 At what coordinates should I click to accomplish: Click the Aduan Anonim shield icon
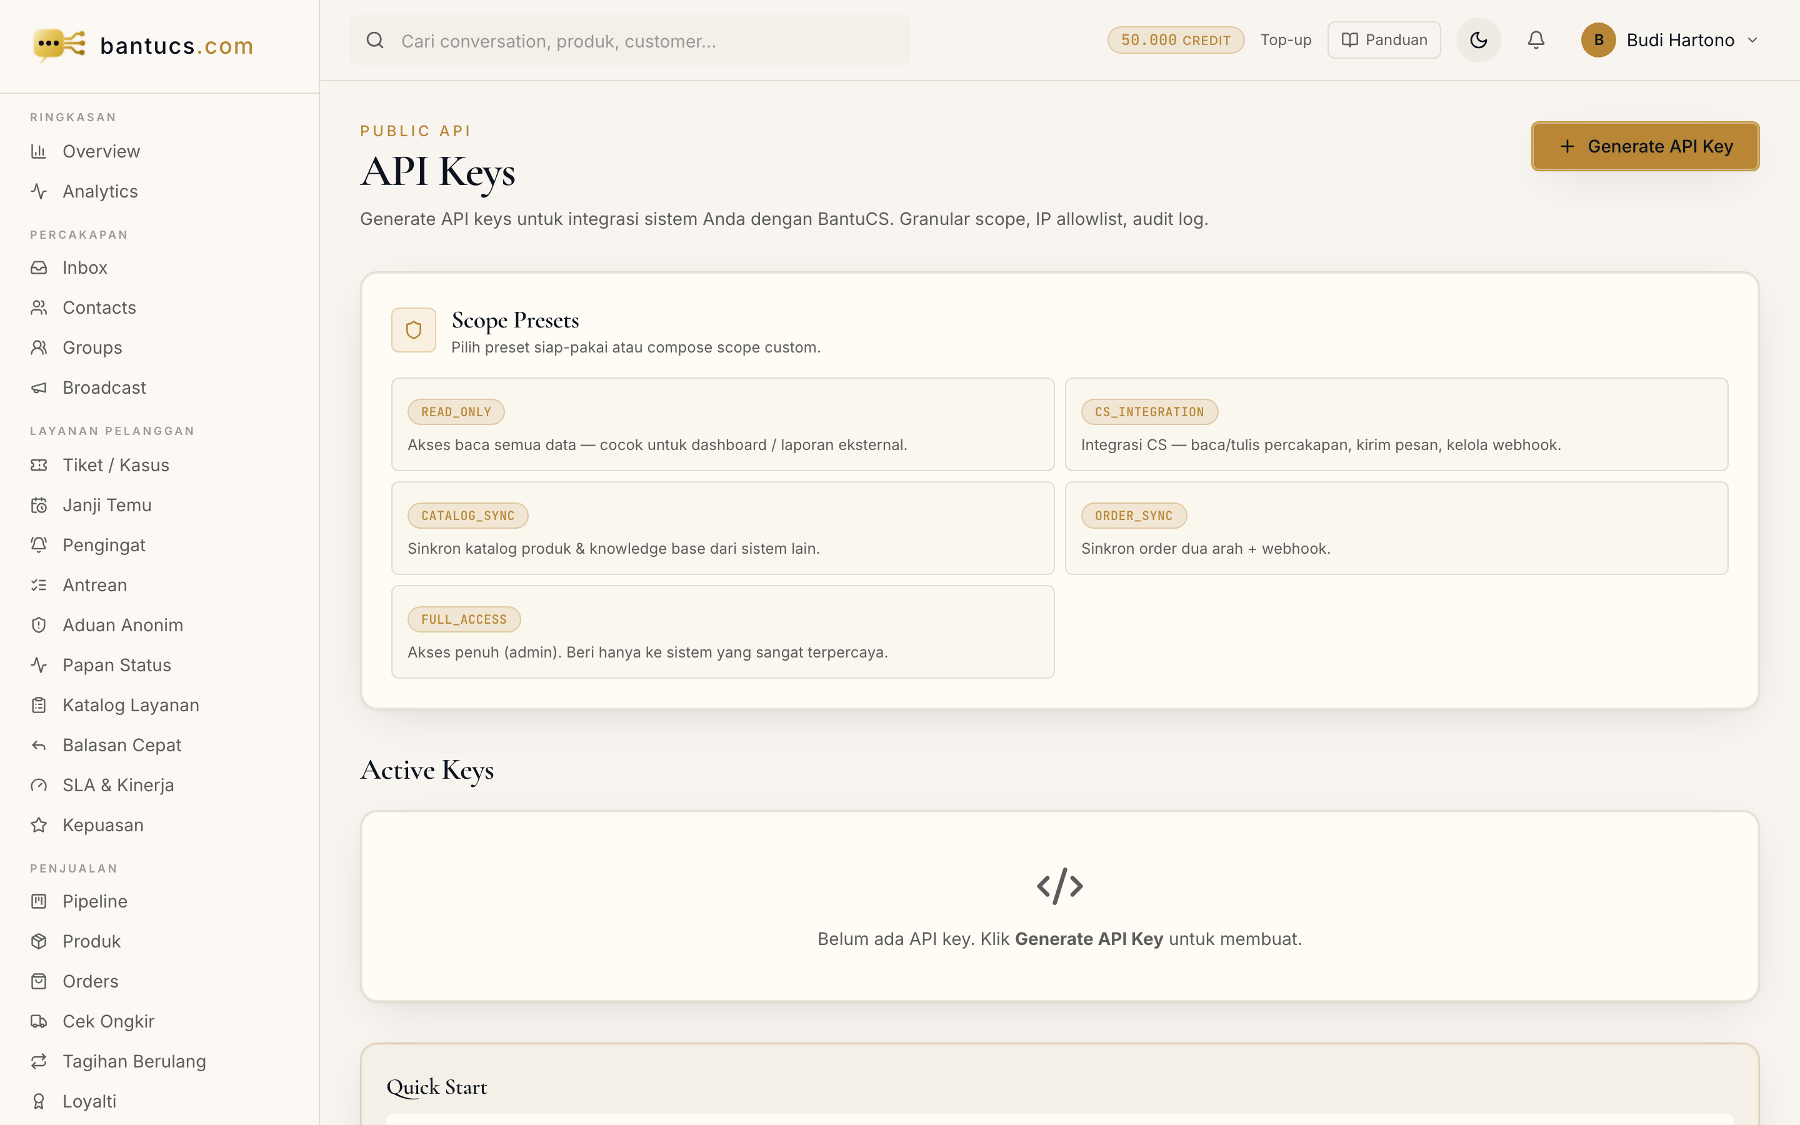[39, 625]
